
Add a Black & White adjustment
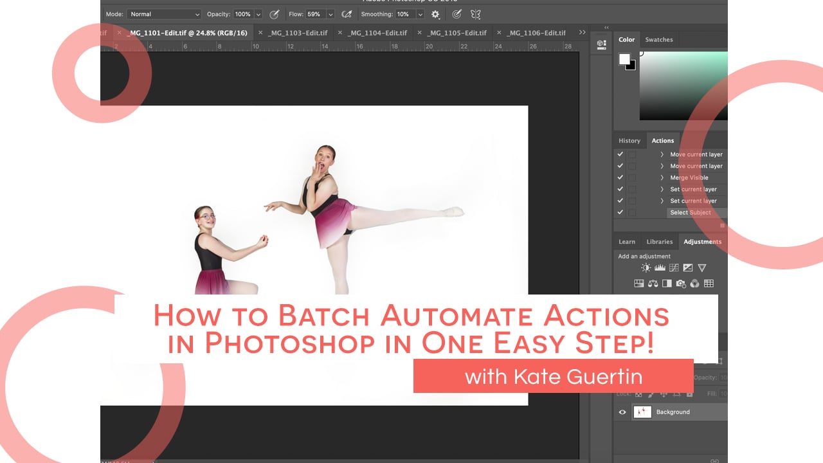coord(667,284)
